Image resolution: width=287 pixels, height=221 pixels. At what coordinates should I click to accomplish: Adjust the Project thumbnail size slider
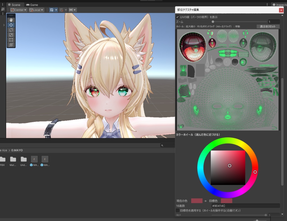click(x=257, y=220)
